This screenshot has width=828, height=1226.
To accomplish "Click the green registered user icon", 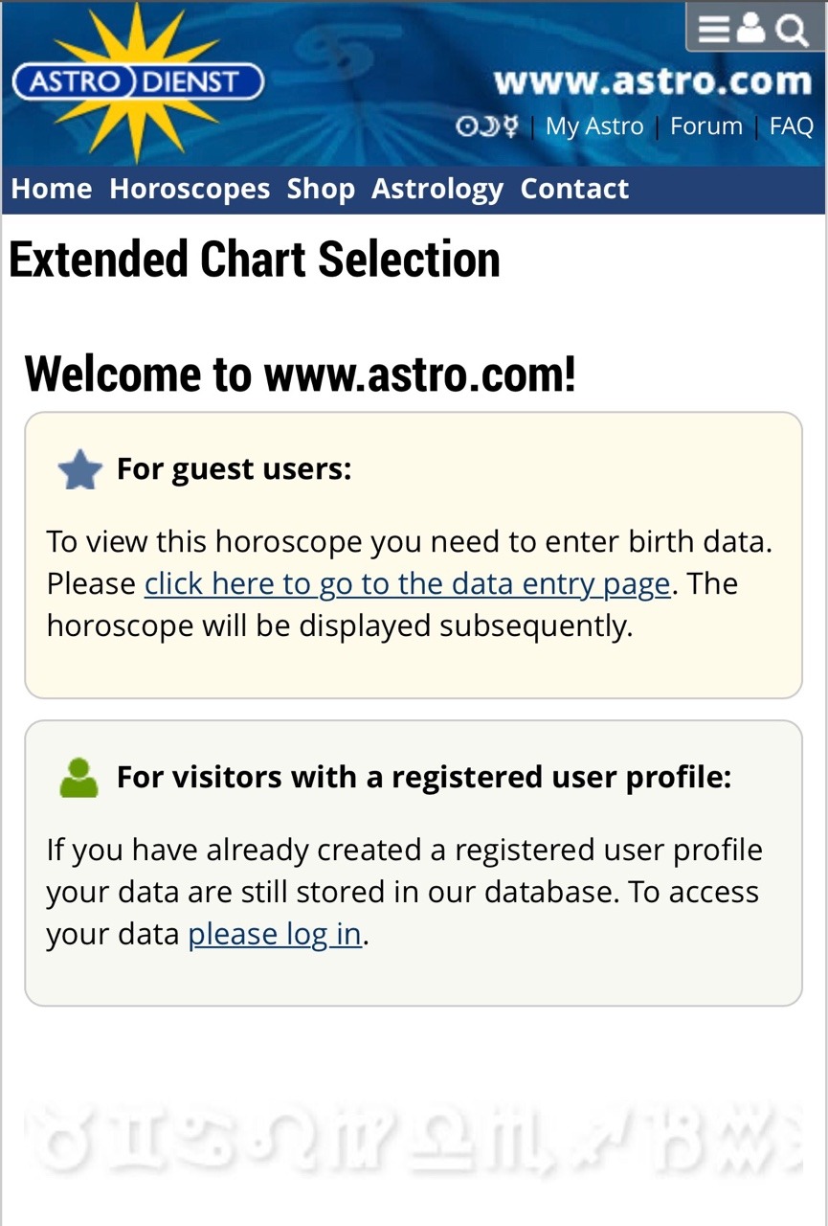I will tap(78, 778).
